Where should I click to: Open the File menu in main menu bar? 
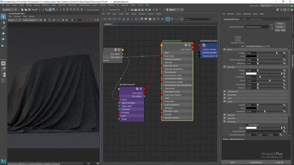(3, 5)
